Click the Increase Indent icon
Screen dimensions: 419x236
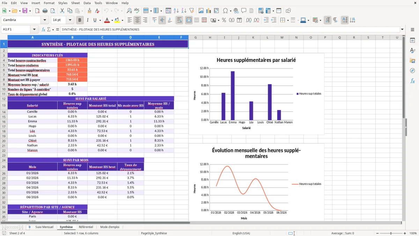(x=266, y=20)
